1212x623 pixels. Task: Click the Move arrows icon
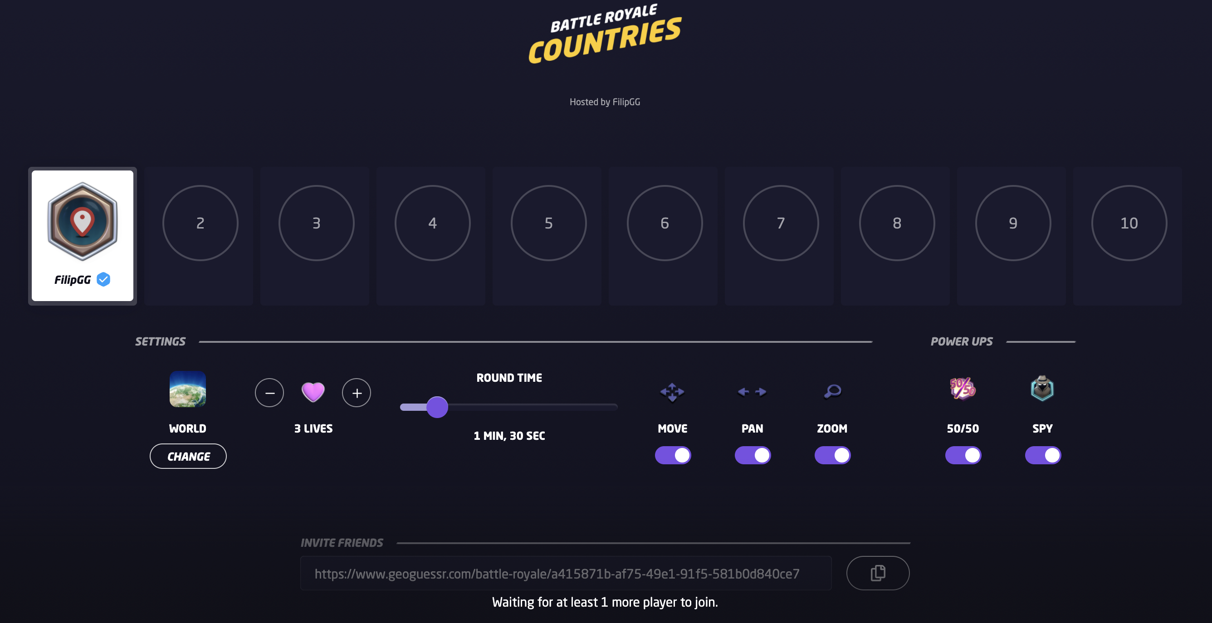point(672,392)
